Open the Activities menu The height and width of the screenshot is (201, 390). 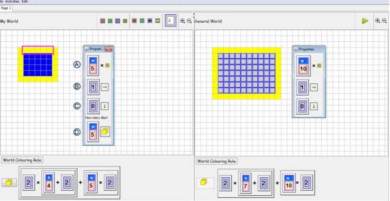12,1
